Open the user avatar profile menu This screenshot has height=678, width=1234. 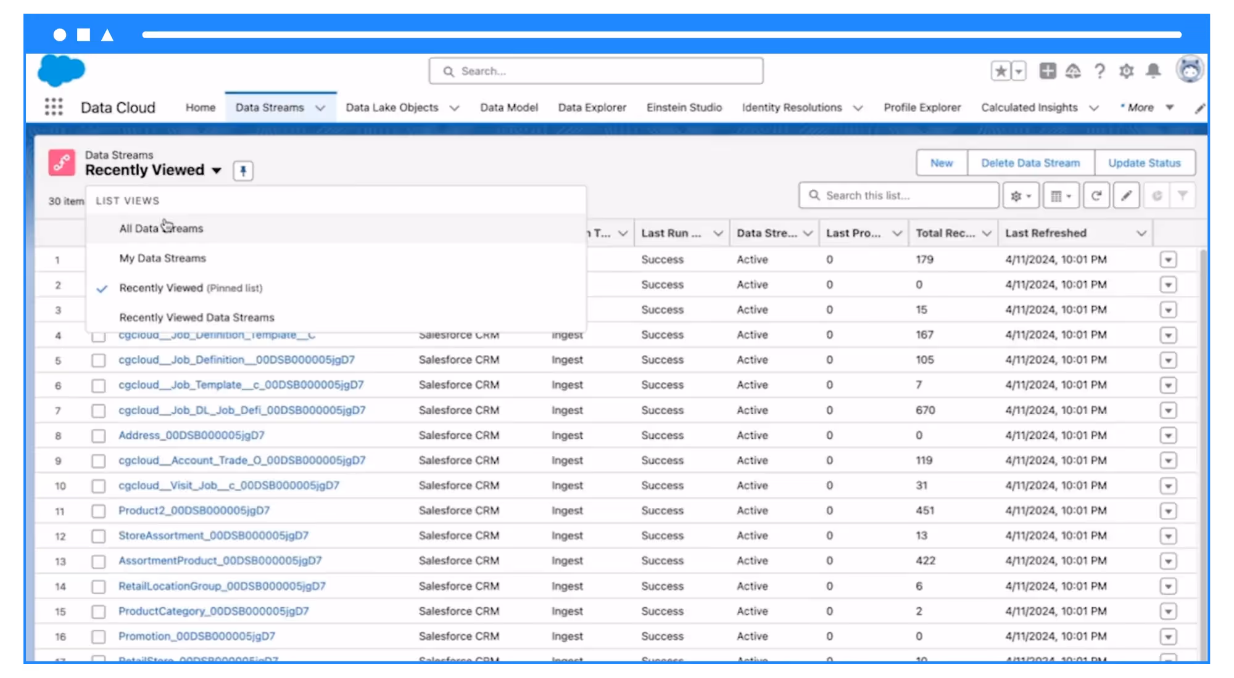click(x=1190, y=70)
